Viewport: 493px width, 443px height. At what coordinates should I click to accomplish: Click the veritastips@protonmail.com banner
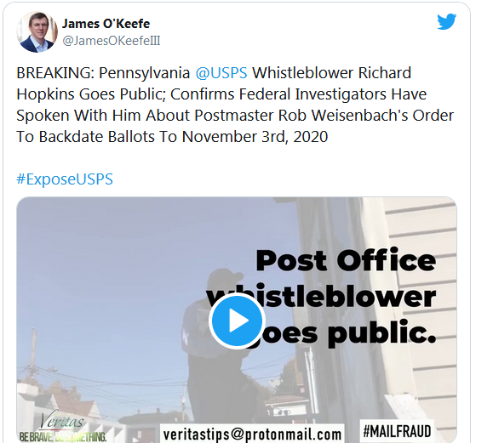252,434
